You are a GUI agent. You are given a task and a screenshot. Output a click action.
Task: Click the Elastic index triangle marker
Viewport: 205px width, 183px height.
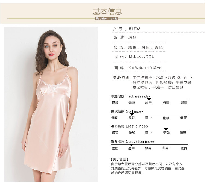[x=166, y=129]
